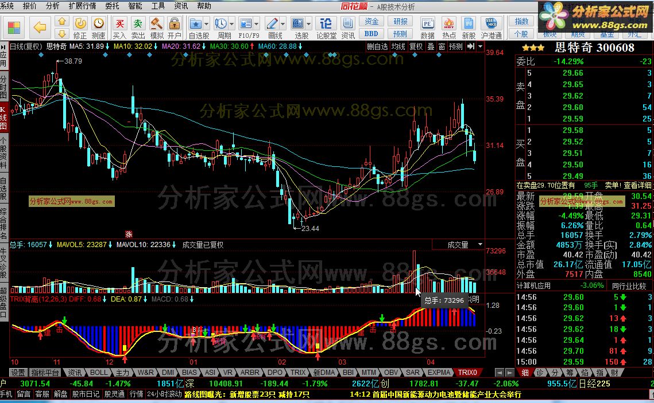Switch to the 诊 tab in details panel
Screen dimensions: 654x403
(x=540, y=372)
